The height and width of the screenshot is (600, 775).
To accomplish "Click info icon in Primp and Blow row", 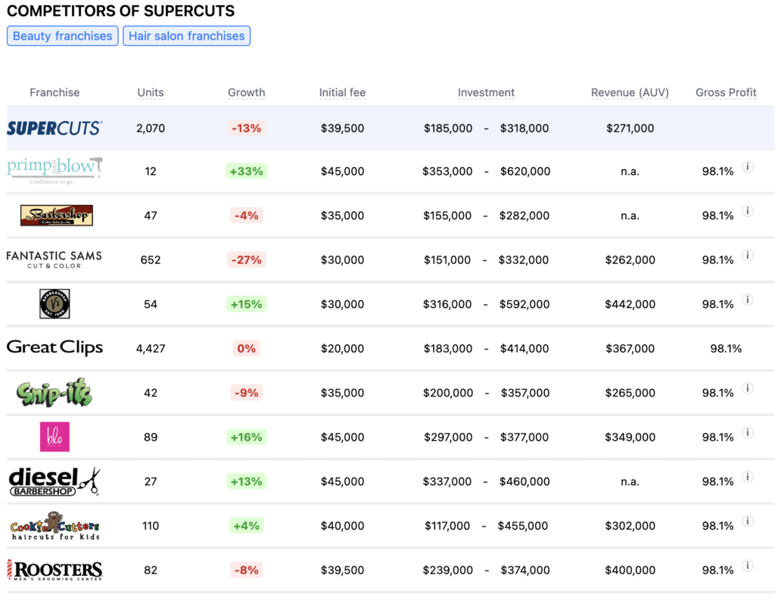I will 748,166.
